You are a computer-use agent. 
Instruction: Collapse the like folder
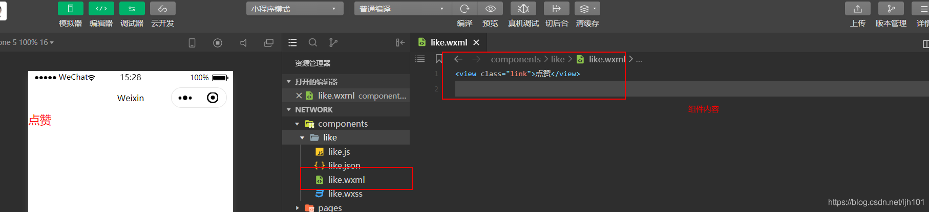302,137
